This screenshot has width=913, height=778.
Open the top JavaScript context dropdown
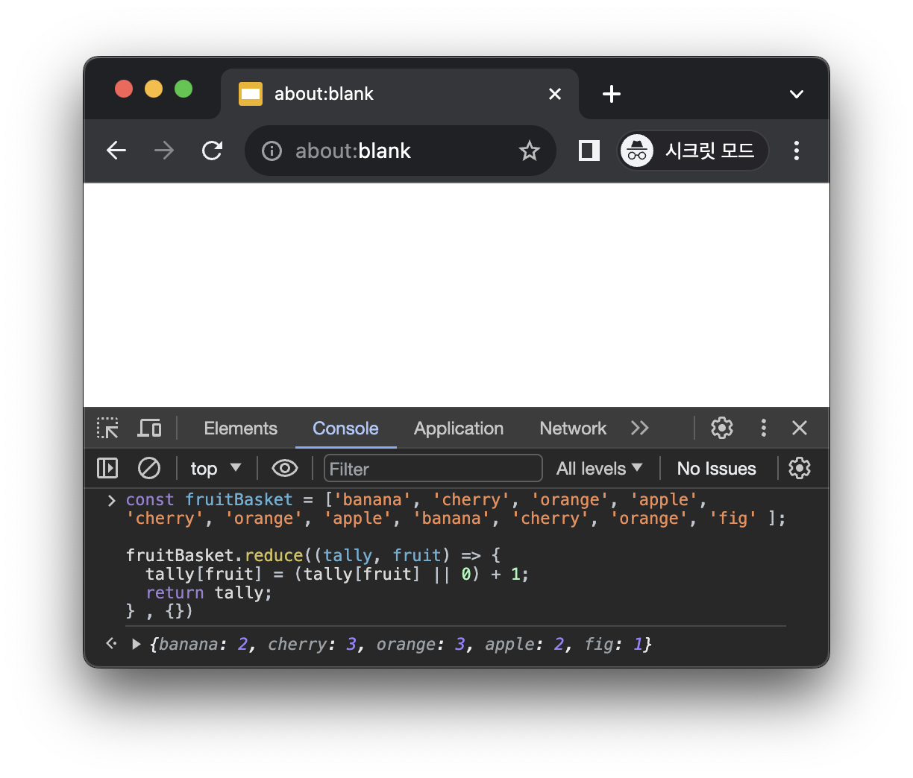(216, 469)
